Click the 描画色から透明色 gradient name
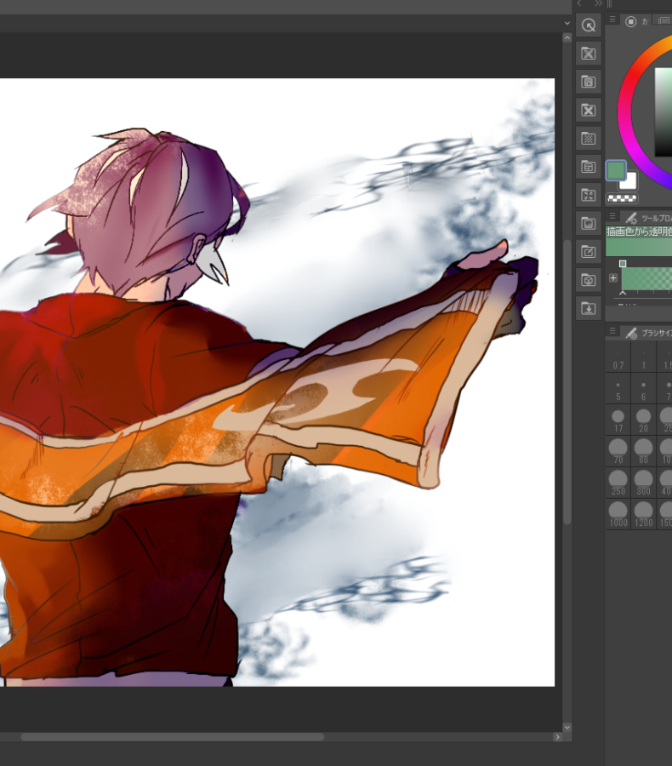Viewport: 672px width, 766px height. [639, 232]
